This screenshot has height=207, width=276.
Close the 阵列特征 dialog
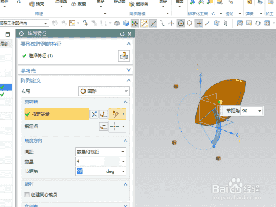(130, 34)
